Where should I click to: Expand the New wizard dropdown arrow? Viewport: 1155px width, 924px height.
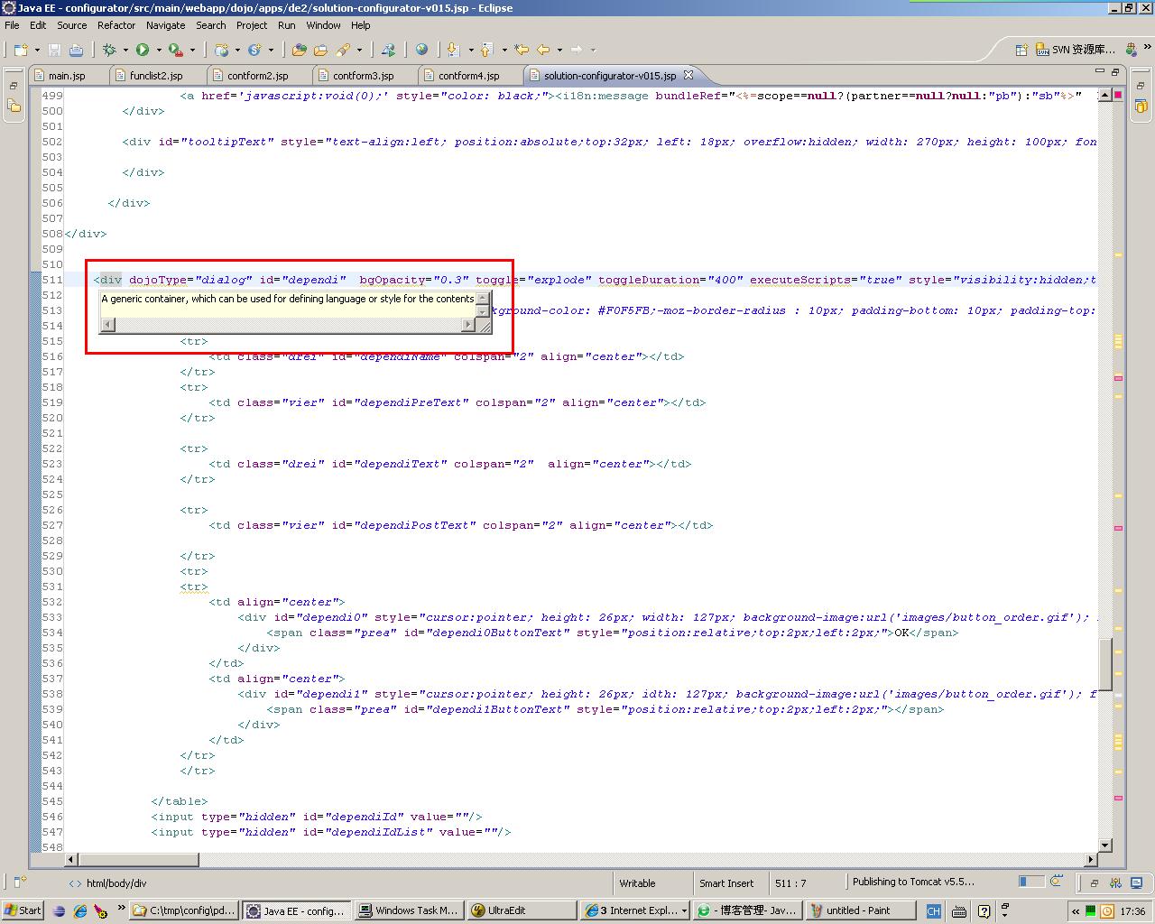pos(35,50)
